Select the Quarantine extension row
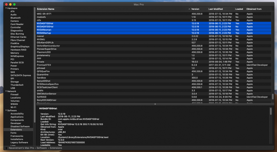The image size is (277, 152). pos(154,75)
